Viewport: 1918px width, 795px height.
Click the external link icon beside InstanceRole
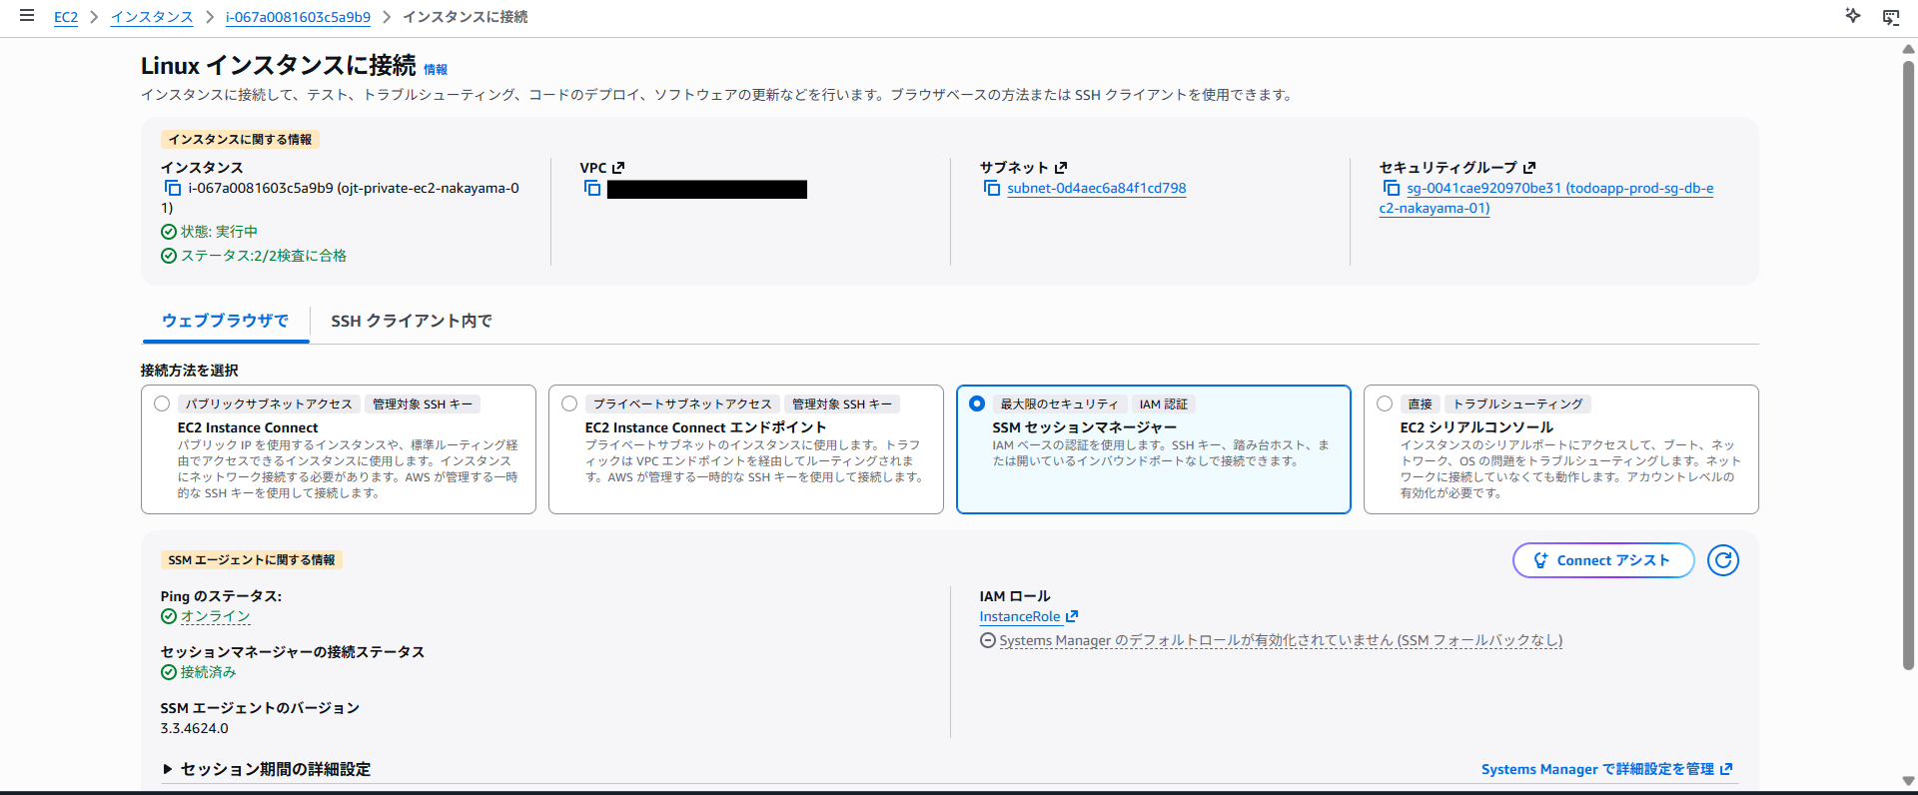1072,616
